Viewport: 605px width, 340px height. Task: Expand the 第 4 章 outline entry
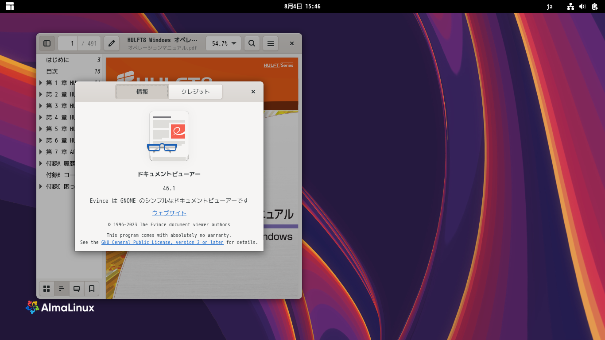pyautogui.click(x=41, y=117)
